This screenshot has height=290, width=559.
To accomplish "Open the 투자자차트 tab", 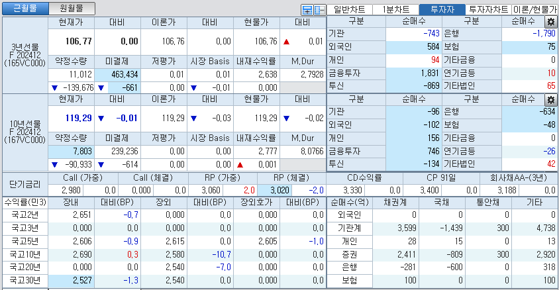I will click(488, 10).
